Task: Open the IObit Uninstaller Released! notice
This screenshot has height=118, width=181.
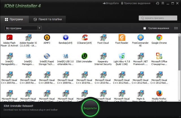Action: coord(18,106)
